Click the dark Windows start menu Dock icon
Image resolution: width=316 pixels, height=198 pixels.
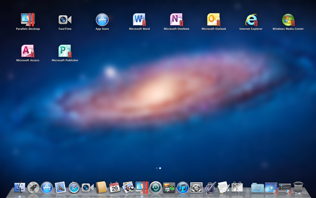click(x=285, y=189)
